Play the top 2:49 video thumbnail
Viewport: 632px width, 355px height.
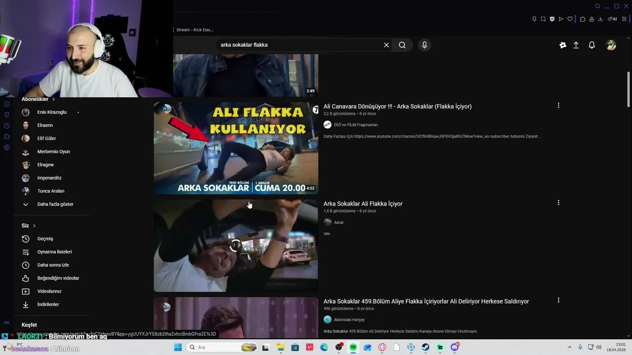pyautogui.click(x=245, y=75)
